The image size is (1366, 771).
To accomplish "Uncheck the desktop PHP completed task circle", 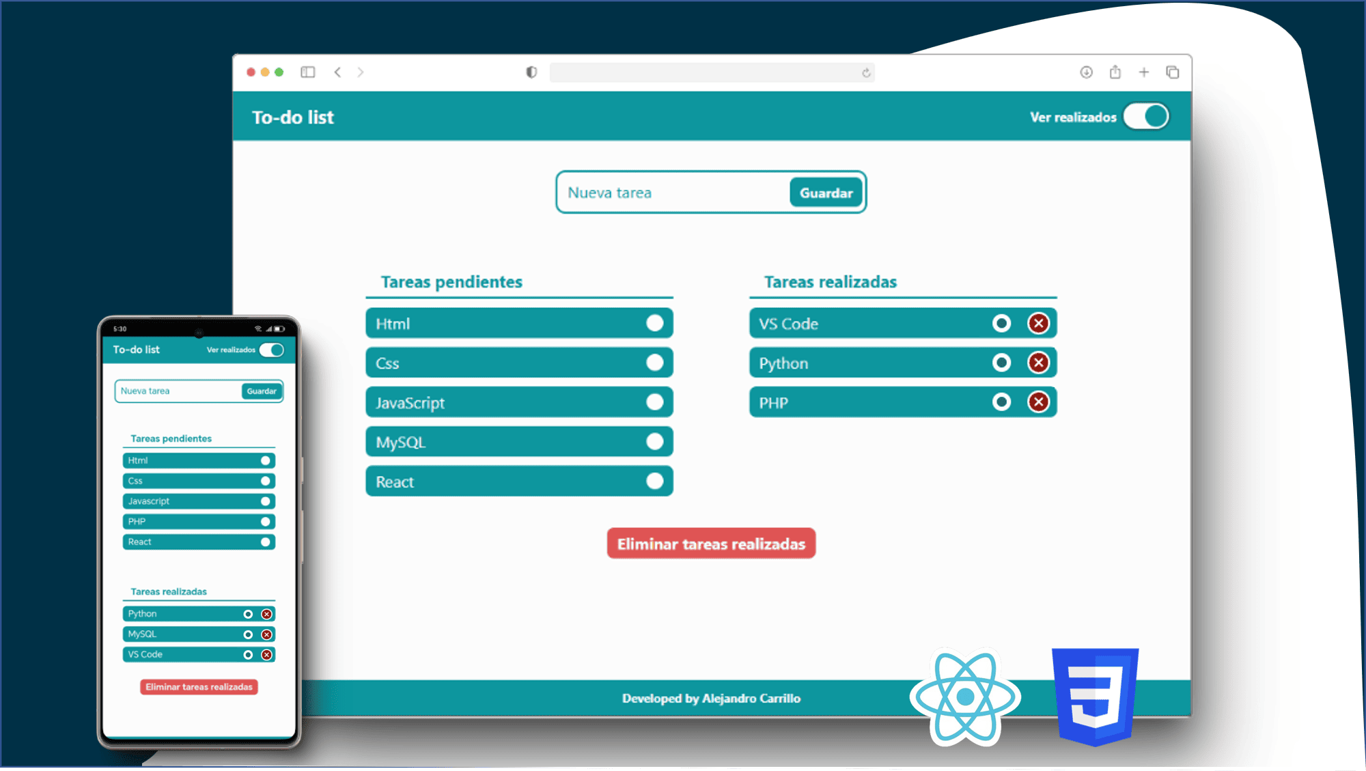I will (1001, 402).
